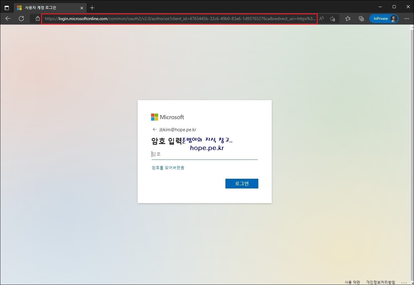Close the 사용자 계정 로그인 tab

tap(82, 8)
